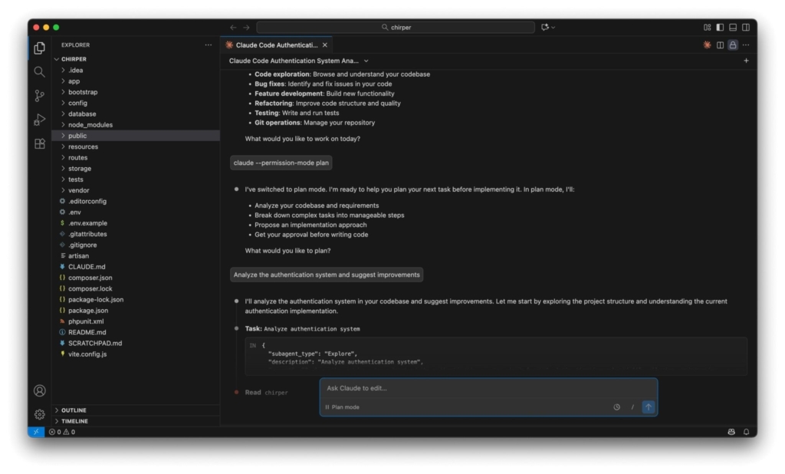Toggle the bottom panel
The height and width of the screenshot is (474, 785).
733,27
